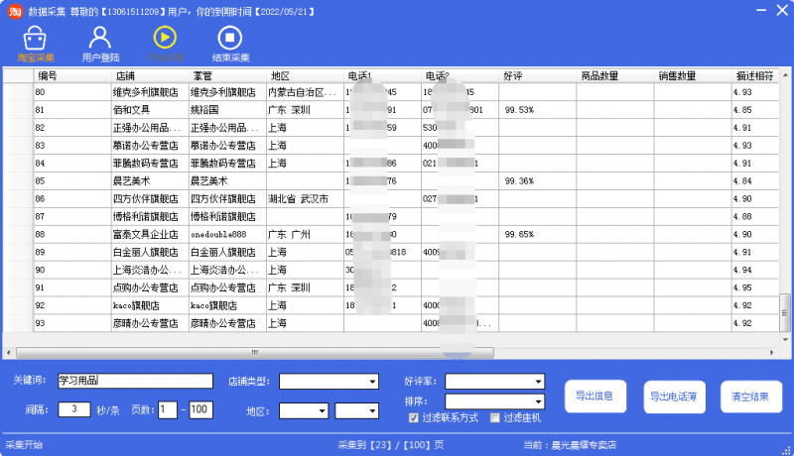The height and width of the screenshot is (456, 794).
Task: Click the 店铺 column header
Action: [x=149, y=75]
